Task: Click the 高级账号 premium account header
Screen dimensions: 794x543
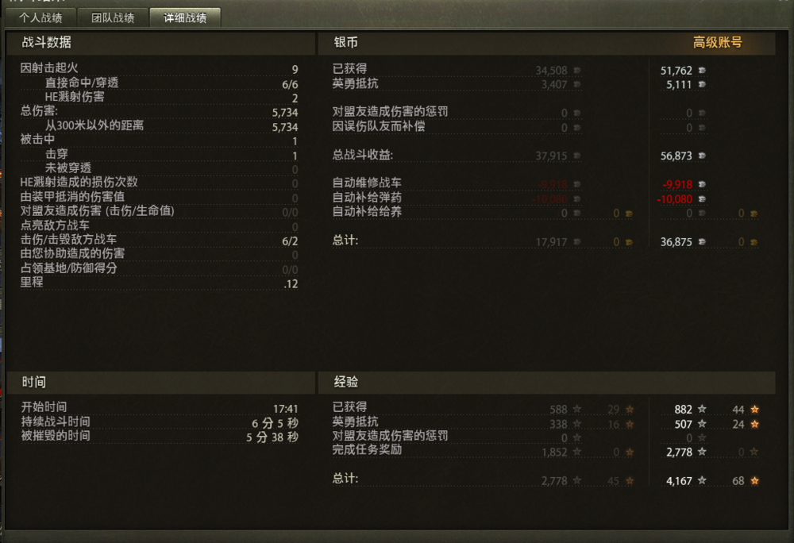Action: 718,43
